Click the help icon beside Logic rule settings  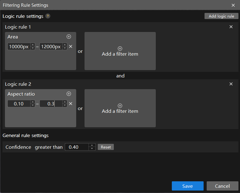point(48,16)
